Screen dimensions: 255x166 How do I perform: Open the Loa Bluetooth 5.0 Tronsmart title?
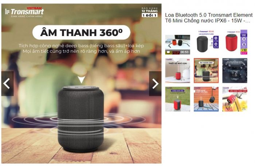209,18
